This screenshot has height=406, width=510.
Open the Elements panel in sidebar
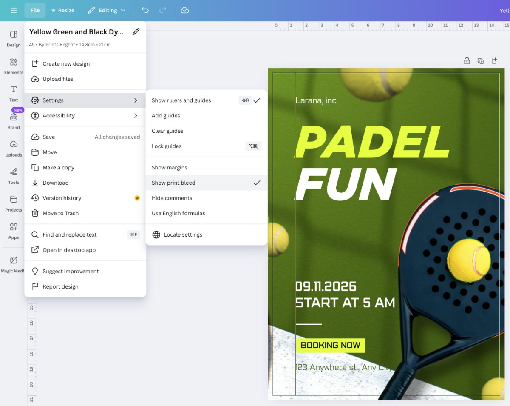pyautogui.click(x=14, y=66)
